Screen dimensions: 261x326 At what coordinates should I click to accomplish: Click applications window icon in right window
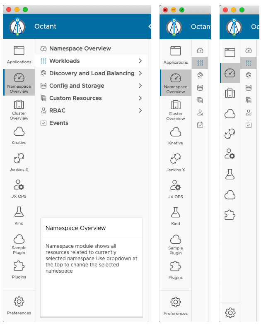(230, 53)
